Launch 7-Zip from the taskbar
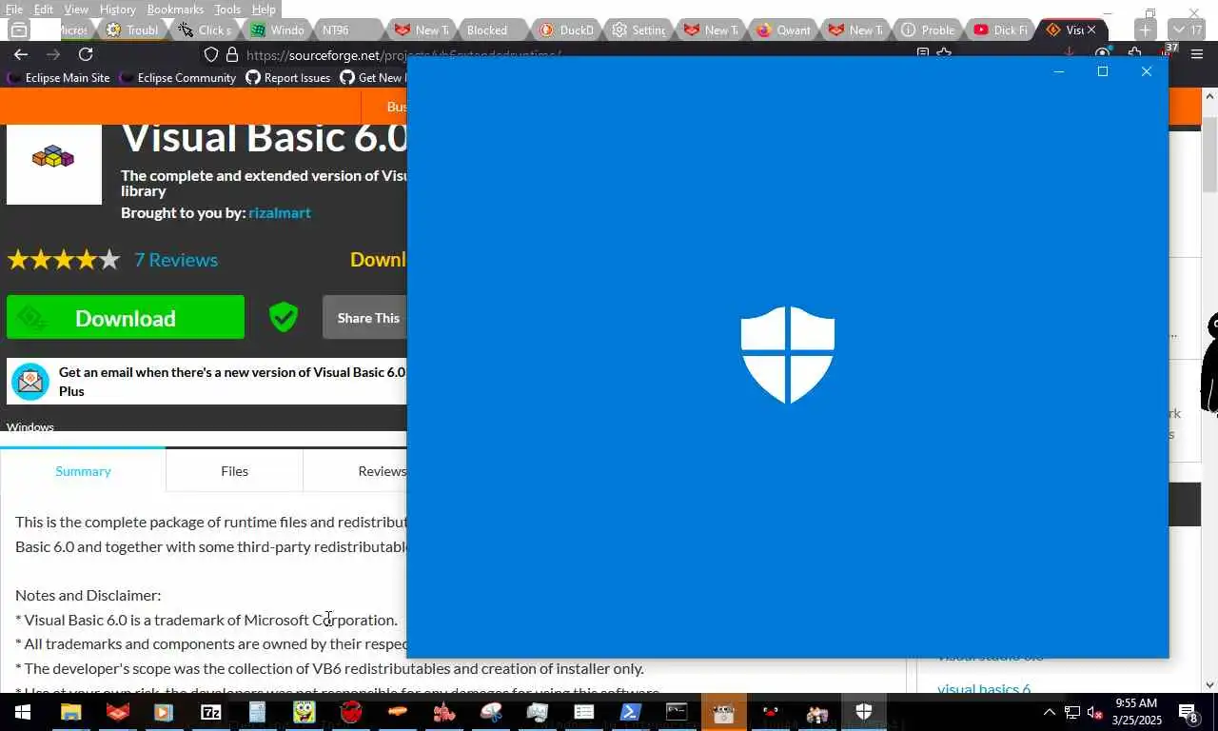Screen dimensions: 1218x731 210,712
